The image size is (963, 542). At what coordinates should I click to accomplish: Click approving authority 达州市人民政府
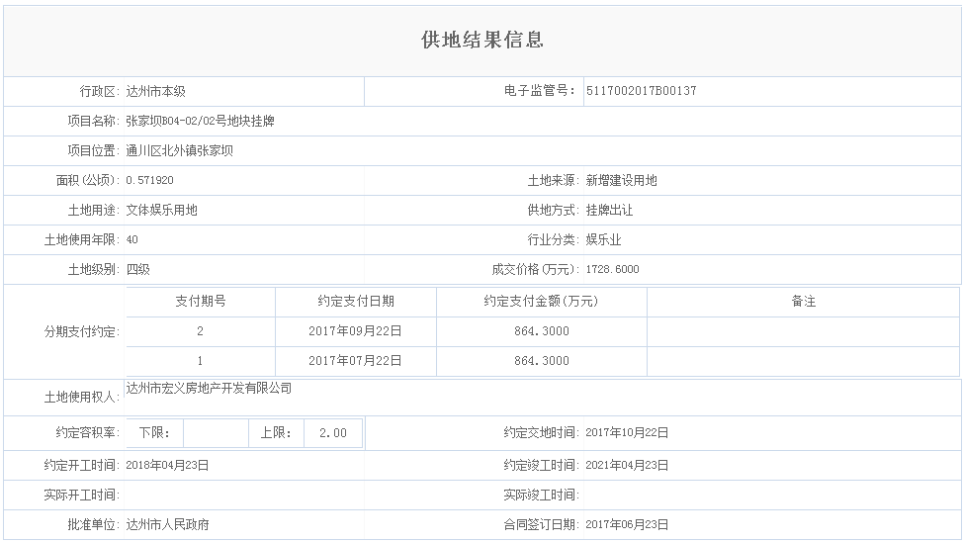[x=168, y=525]
